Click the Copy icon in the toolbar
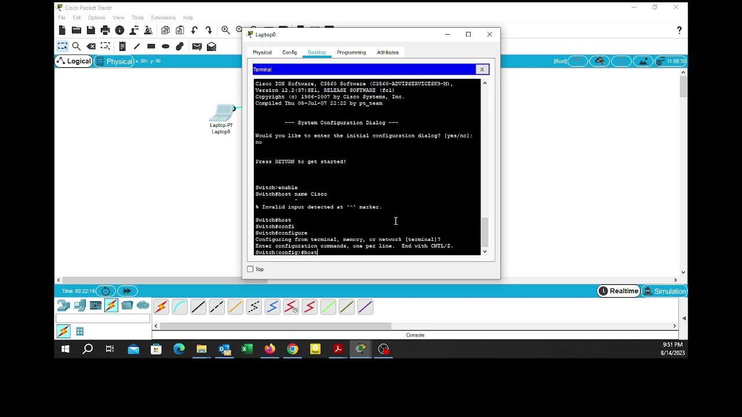The width and height of the screenshot is (742, 417). pos(166,30)
